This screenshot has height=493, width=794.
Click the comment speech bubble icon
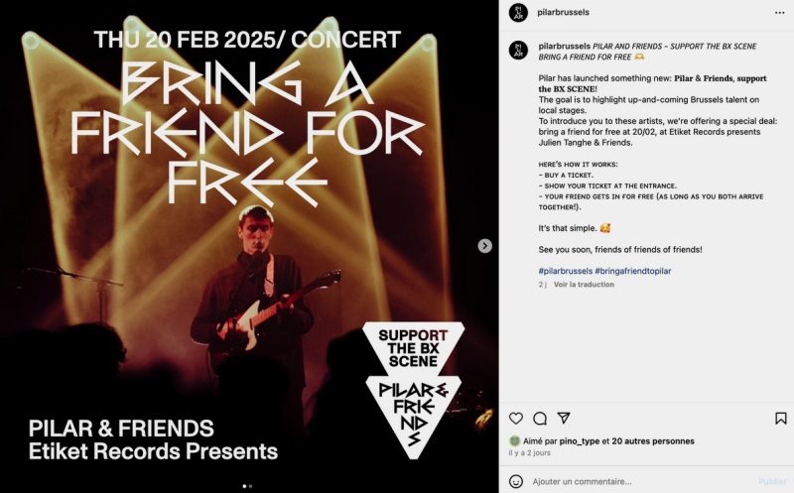540,419
